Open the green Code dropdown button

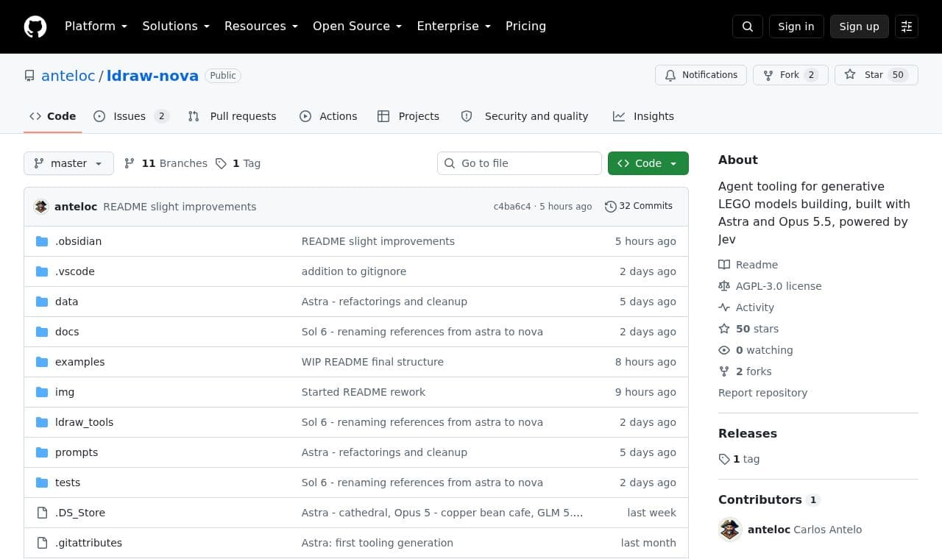point(648,163)
